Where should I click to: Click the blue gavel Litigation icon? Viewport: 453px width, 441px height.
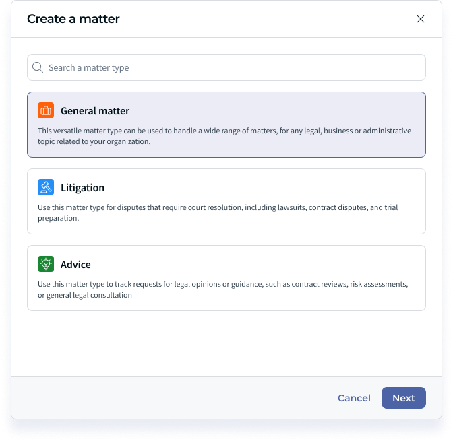(x=46, y=187)
